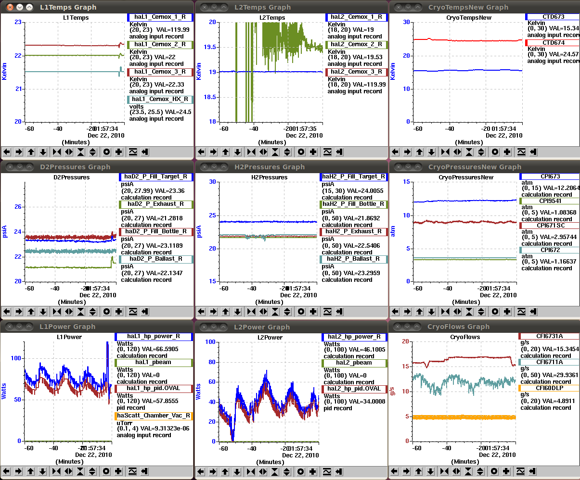The image size is (580, 480).
Task: Click the plus icon in L1Temps Graph toolbar
Action: 119,152
